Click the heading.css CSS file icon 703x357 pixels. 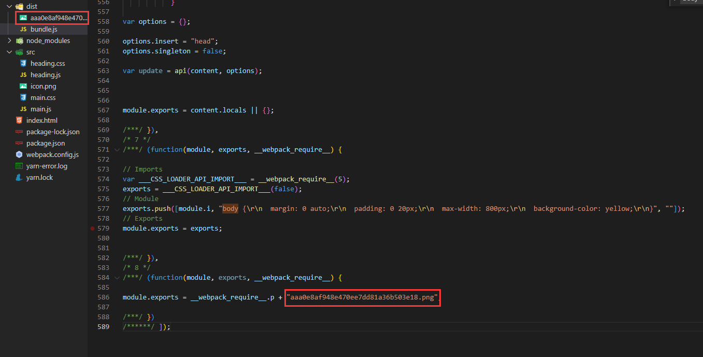23,63
